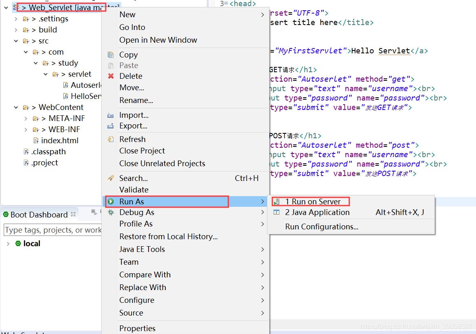Select the Boot Dashboard tab
Viewport: 476px width, 334px height.
pyautogui.click(x=39, y=215)
